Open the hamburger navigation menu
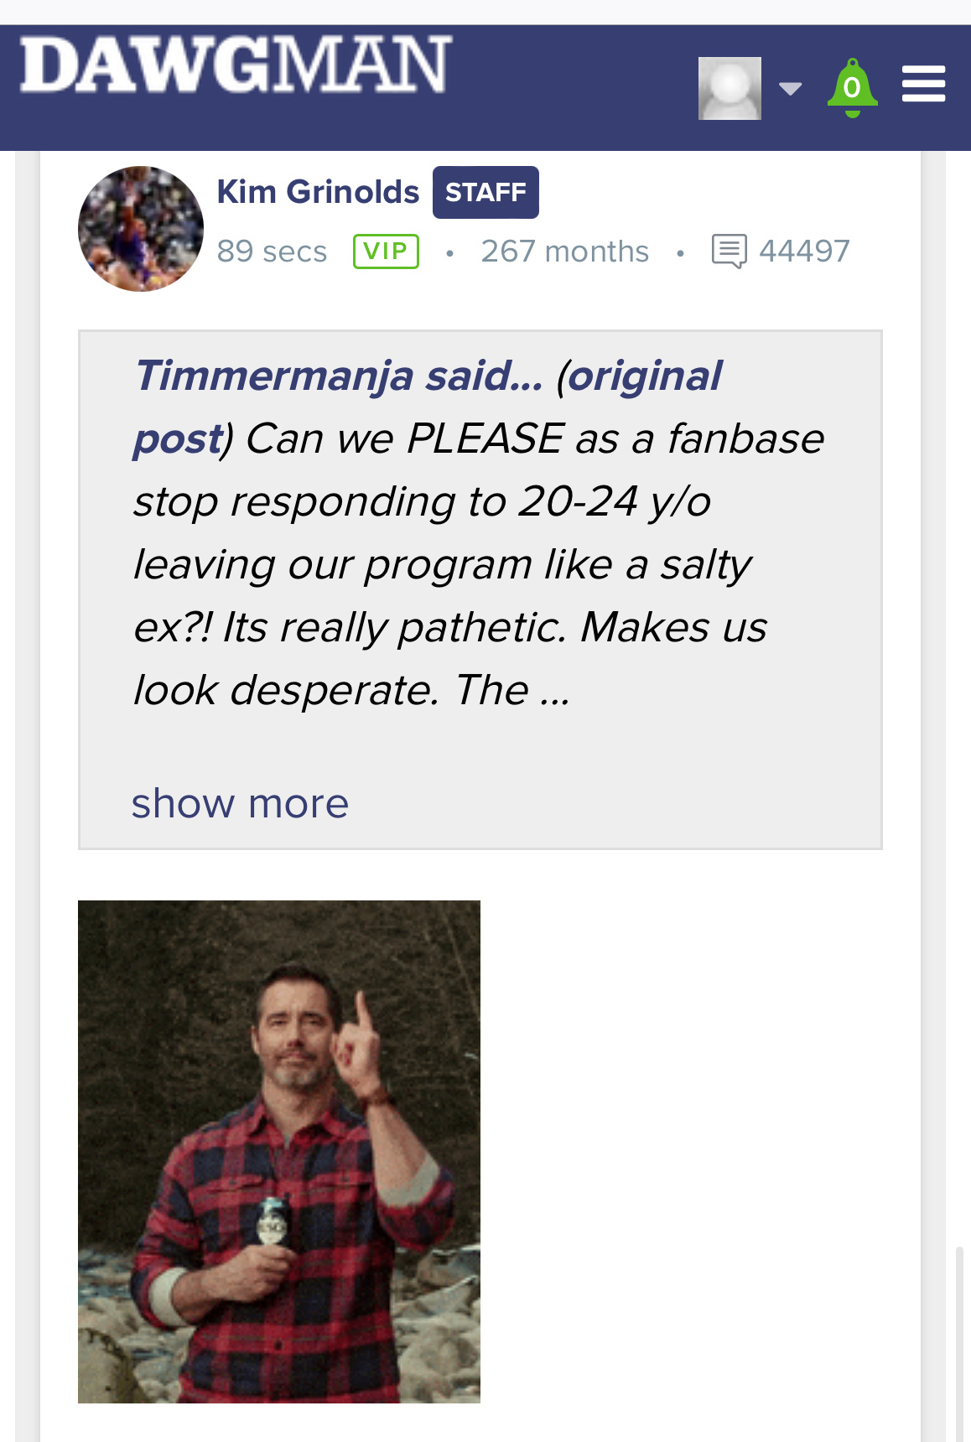This screenshot has width=971, height=1442. pyautogui.click(x=923, y=84)
